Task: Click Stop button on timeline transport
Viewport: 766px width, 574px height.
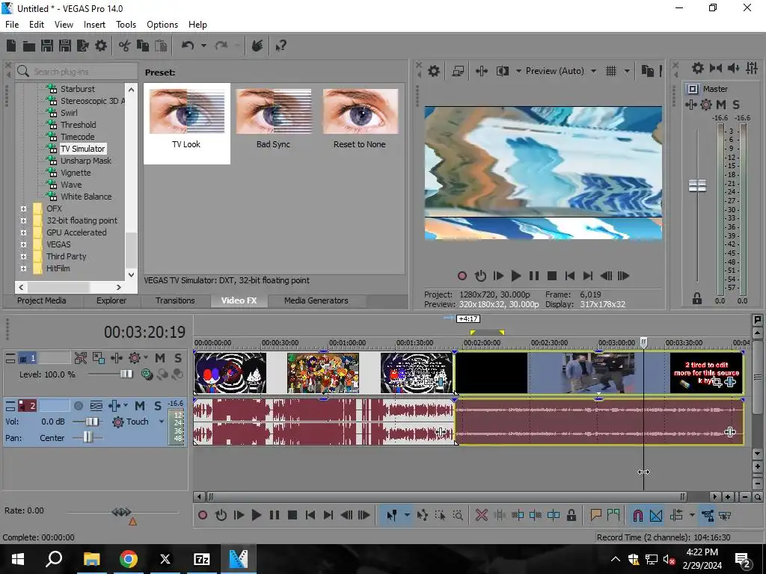Action: tap(292, 515)
